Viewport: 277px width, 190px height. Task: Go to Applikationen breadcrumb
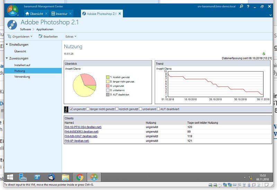[45, 29]
